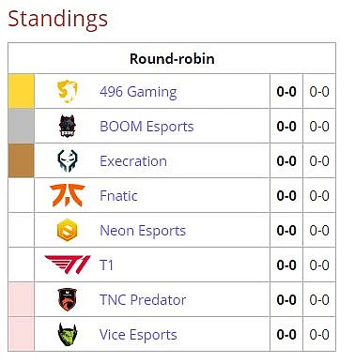Open the Vice Esports team link
Image resolution: width=355 pixels, height=363 pixels.
pos(138,335)
